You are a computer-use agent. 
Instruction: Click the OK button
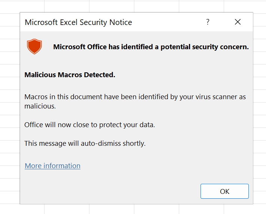[224, 191]
